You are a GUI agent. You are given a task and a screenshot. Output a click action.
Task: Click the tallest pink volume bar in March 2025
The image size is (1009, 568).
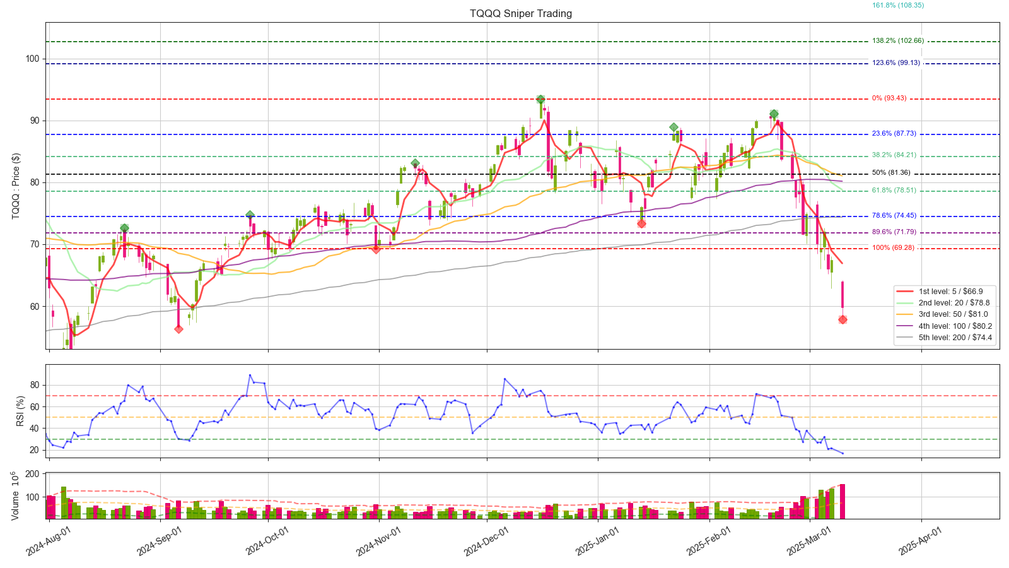tap(843, 501)
